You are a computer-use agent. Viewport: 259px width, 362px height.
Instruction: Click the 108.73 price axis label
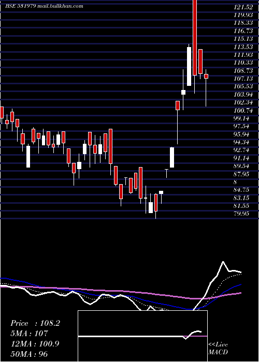243,71
